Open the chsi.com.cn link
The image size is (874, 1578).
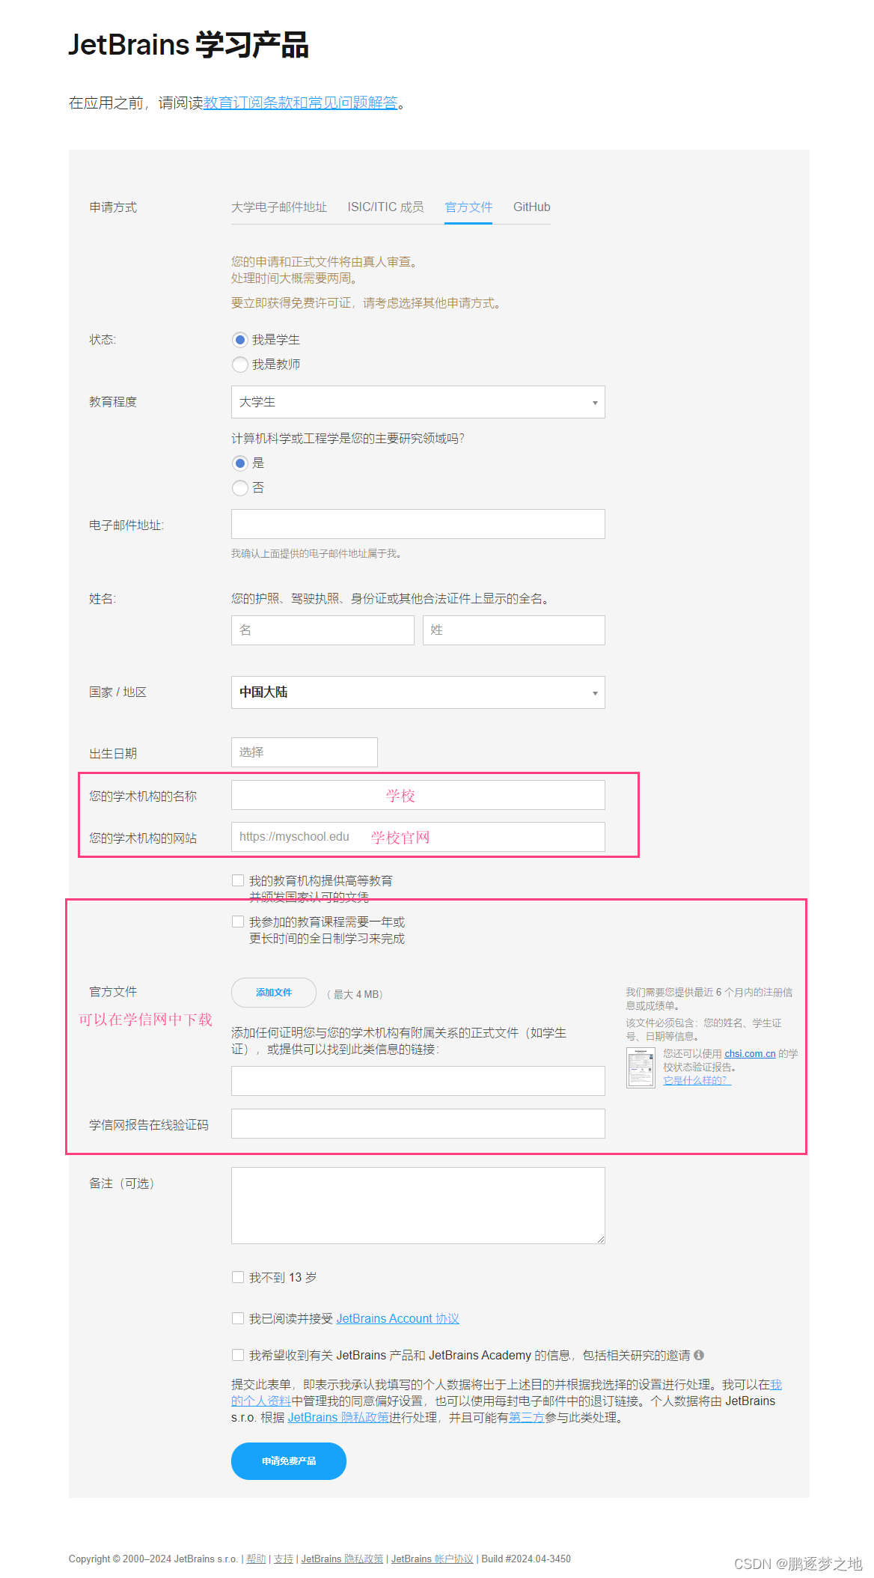pos(750,1053)
